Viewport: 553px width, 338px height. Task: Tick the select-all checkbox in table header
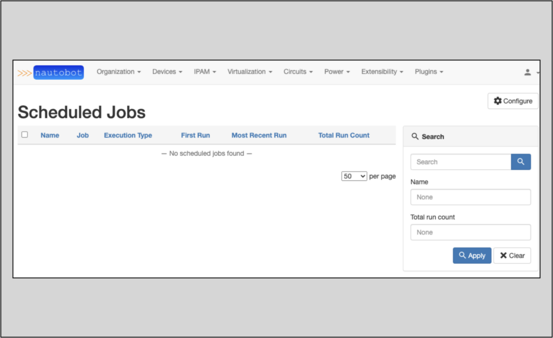(x=25, y=134)
